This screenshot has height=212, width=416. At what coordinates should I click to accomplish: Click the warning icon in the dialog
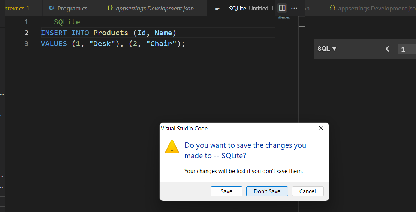tap(172, 147)
